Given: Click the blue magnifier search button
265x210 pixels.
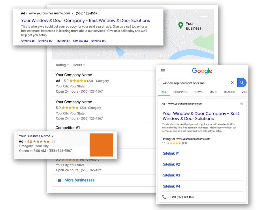Looking at the screenshot, I should coord(242,82).
